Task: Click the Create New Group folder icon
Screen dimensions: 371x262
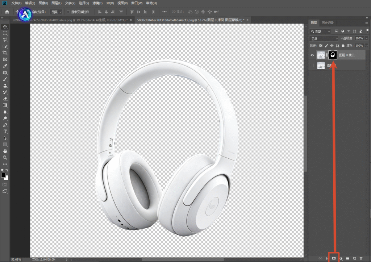Action: (347, 258)
